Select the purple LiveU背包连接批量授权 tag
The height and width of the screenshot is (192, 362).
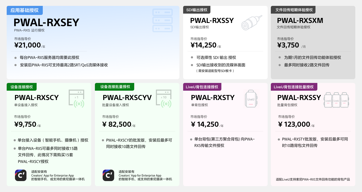[294, 87]
